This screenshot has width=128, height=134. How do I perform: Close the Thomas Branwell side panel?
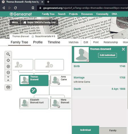pos(123,49)
